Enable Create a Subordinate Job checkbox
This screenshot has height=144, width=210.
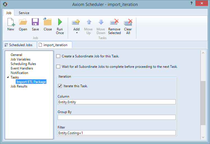58,56
